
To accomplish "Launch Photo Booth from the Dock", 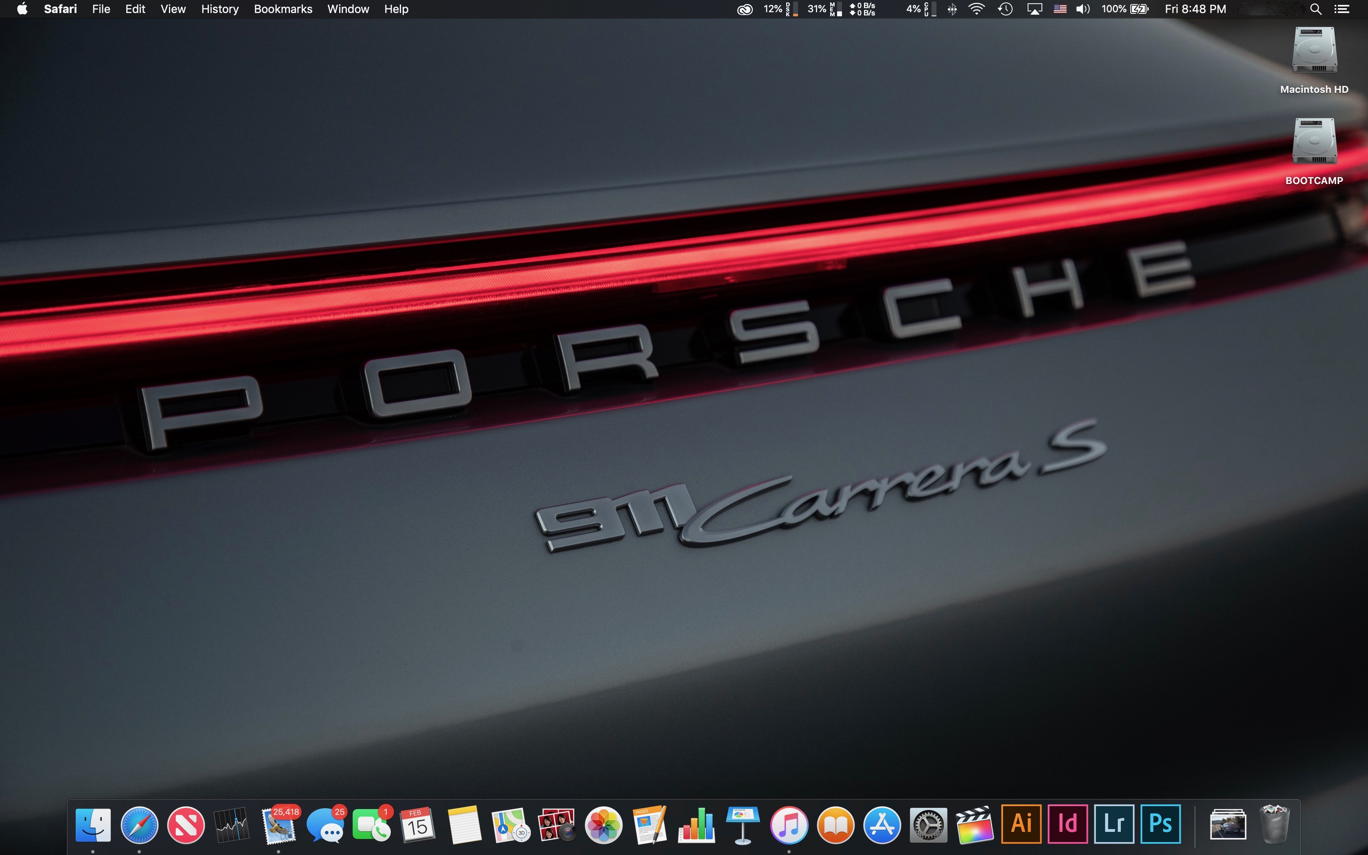I will coord(557,825).
